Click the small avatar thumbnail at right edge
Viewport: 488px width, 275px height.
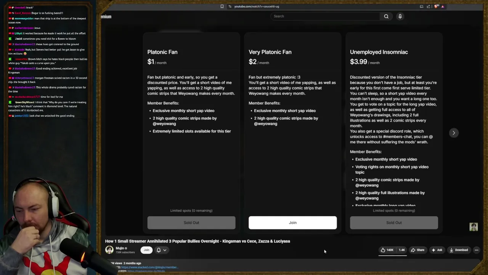point(474,226)
